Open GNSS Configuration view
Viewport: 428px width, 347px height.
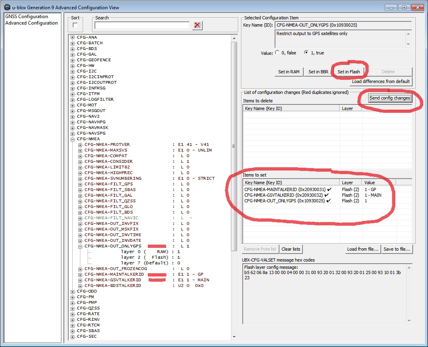pos(27,17)
